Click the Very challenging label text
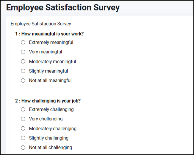 click(x=46, y=119)
